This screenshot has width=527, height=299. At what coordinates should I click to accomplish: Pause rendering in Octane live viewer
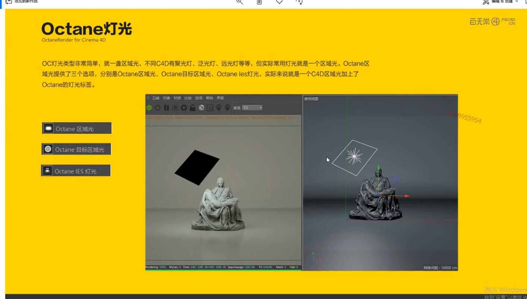[166, 108]
